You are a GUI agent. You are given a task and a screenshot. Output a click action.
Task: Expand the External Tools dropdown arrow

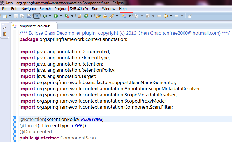point(72,16)
